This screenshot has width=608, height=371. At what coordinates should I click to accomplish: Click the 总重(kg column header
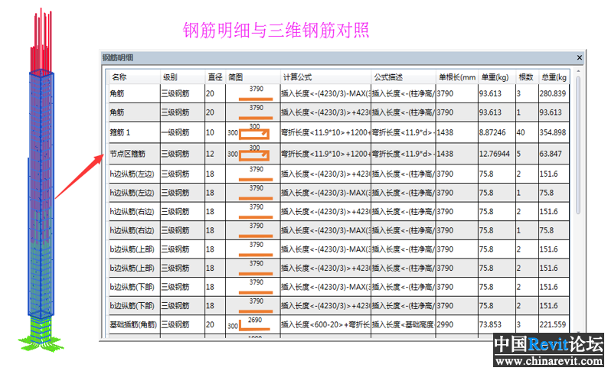click(x=554, y=77)
